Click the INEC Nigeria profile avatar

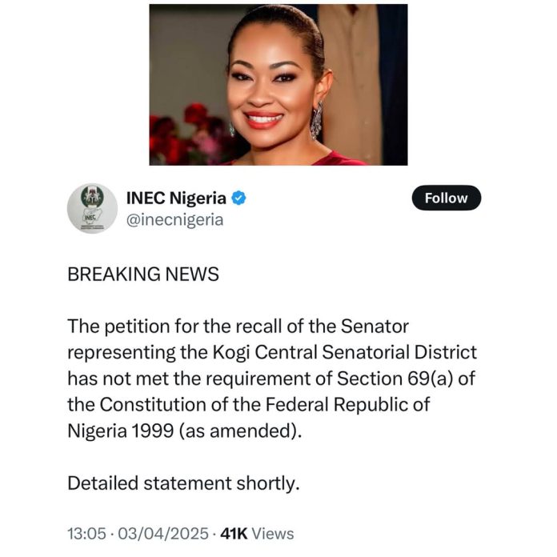92,208
